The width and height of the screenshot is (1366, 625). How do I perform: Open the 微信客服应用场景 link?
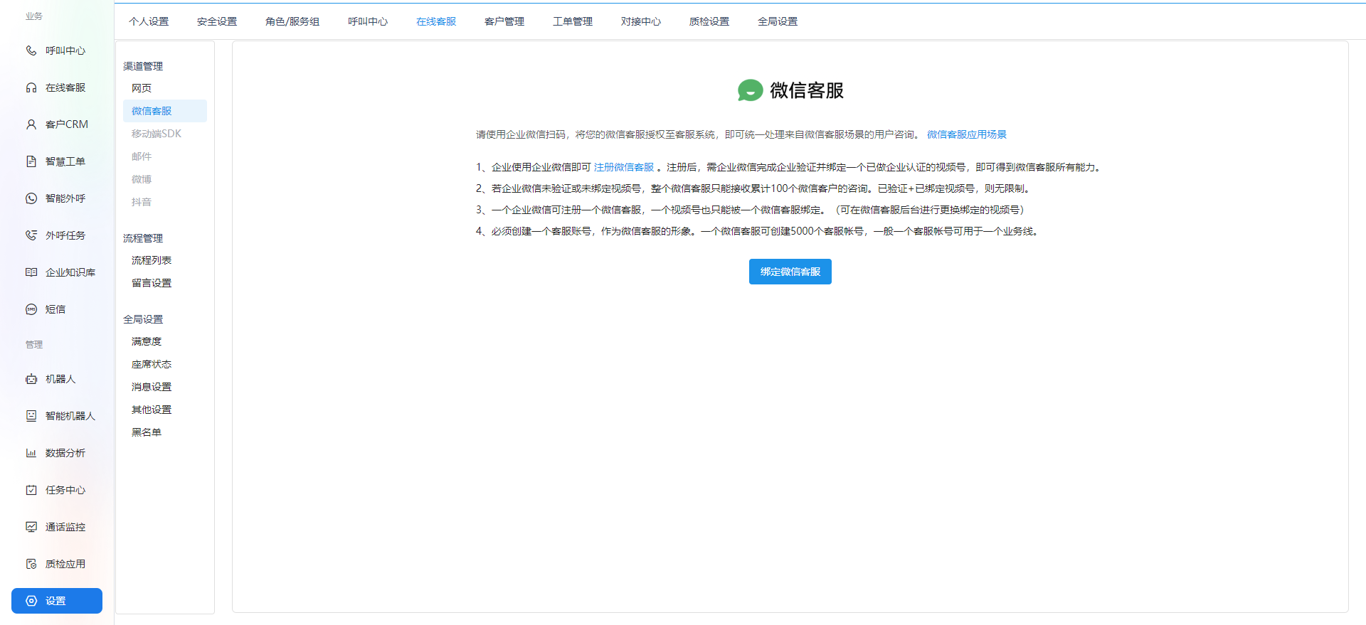(967, 134)
